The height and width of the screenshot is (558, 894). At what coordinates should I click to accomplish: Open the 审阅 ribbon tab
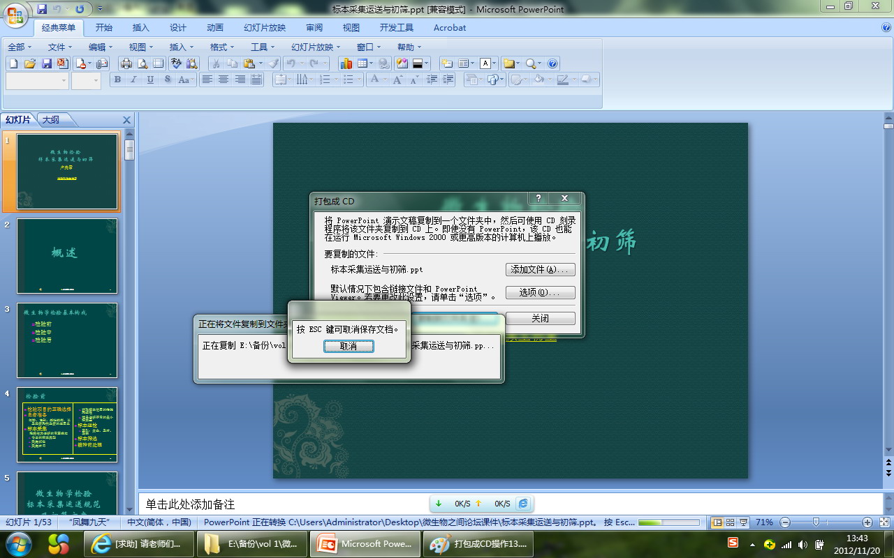point(314,28)
